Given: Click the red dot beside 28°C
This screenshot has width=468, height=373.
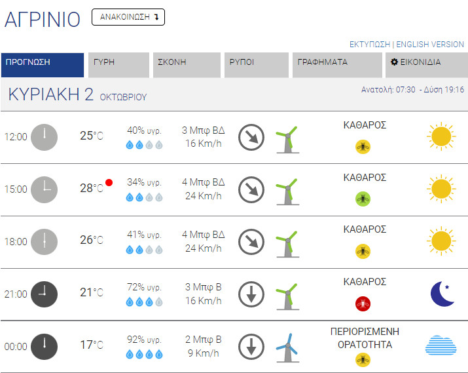Looking at the screenshot, I should (x=109, y=183).
